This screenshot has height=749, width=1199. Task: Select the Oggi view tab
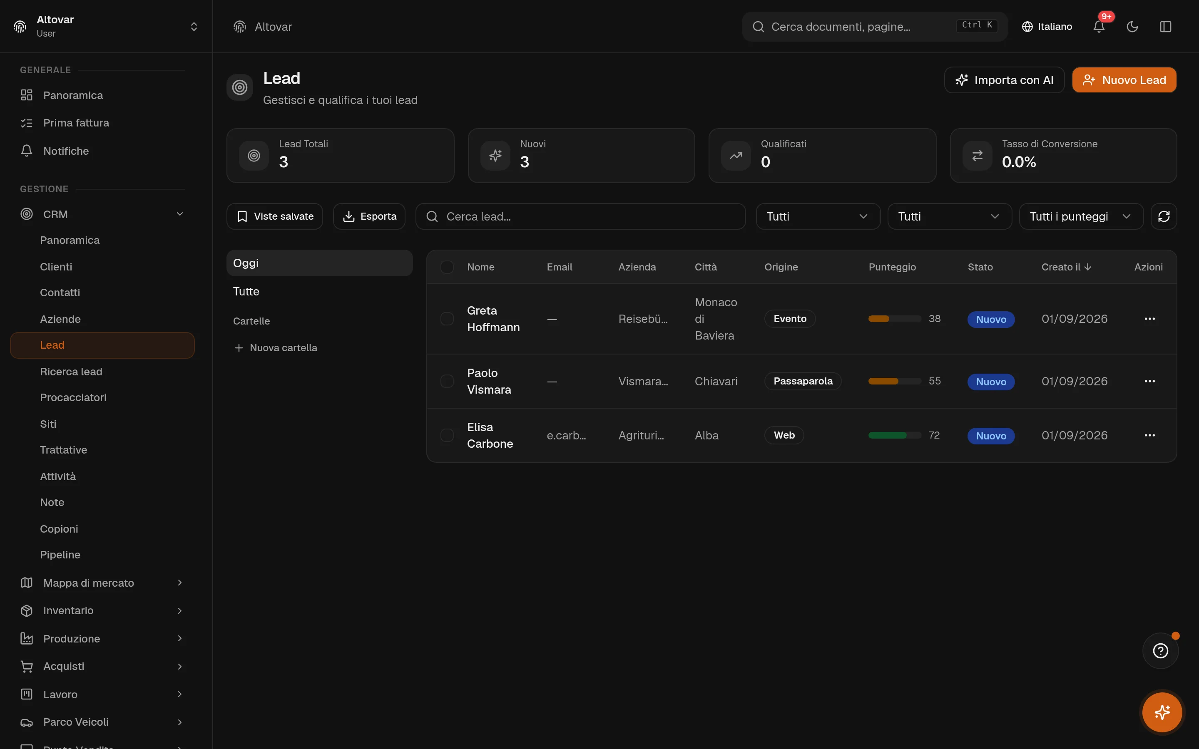click(320, 263)
